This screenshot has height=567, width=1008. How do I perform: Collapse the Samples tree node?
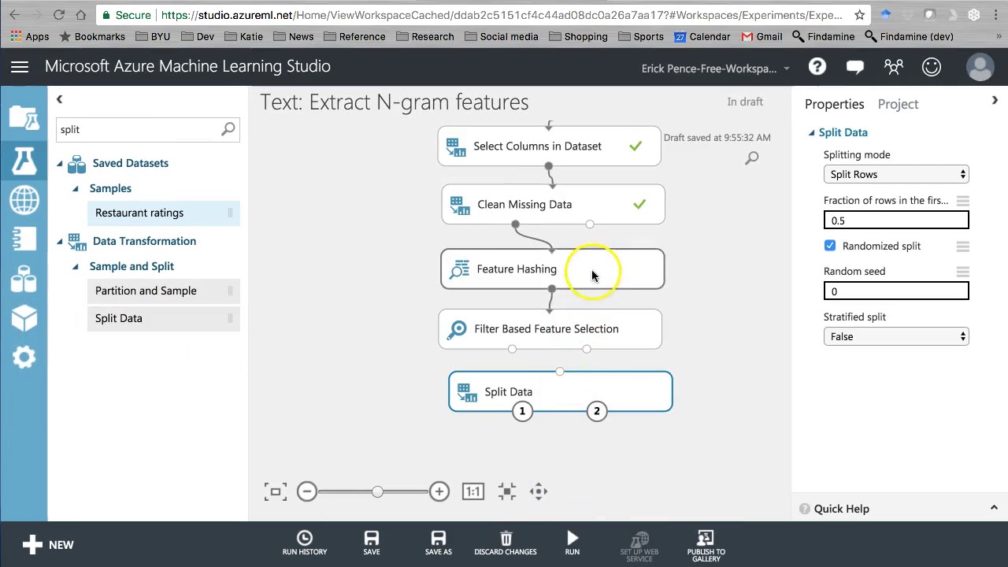76,188
